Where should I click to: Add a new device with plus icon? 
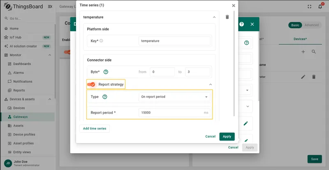click(x=303, y=52)
